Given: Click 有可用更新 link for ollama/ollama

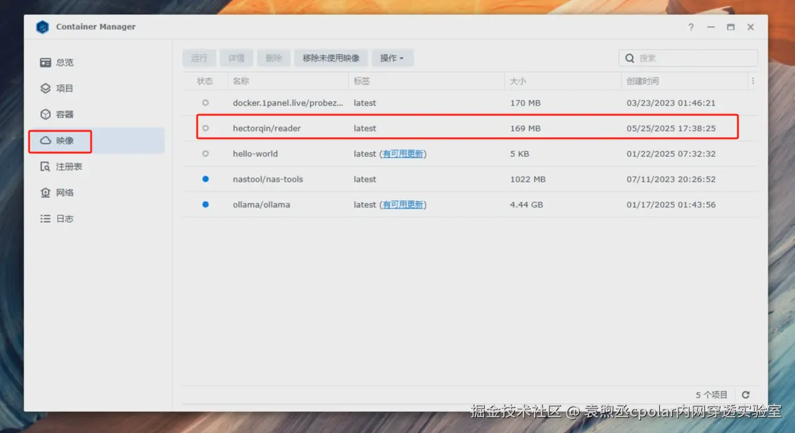Looking at the screenshot, I should coord(403,205).
